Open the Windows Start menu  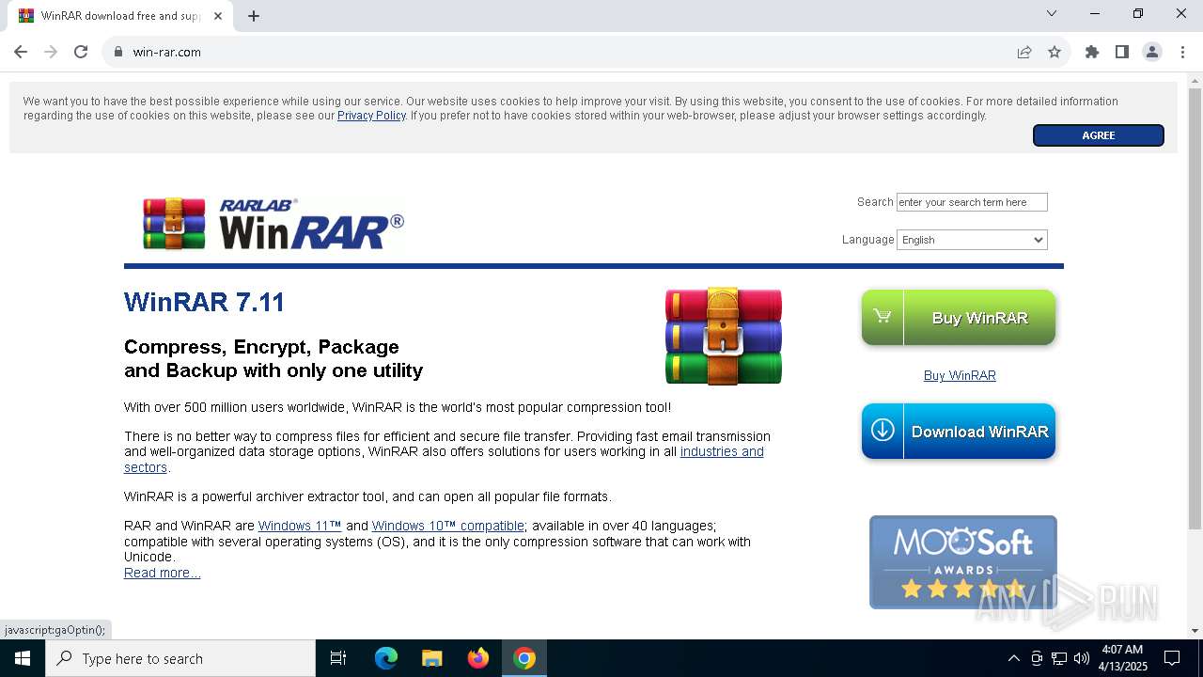(x=23, y=658)
